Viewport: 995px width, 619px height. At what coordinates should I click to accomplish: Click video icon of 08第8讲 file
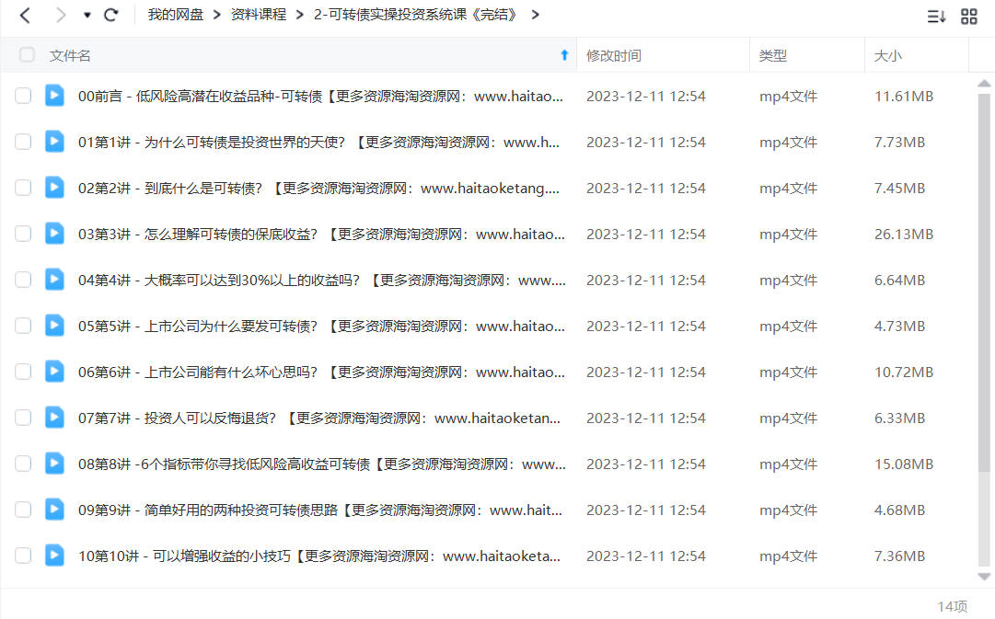pos(54,463)
